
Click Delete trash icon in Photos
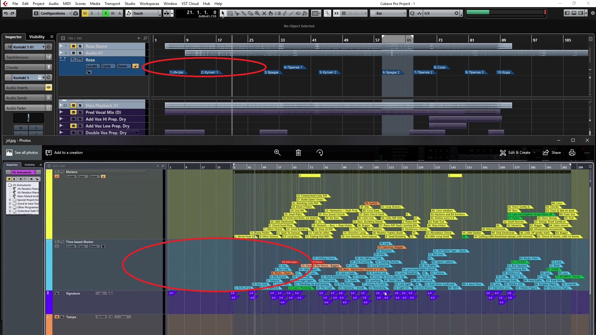298,153
